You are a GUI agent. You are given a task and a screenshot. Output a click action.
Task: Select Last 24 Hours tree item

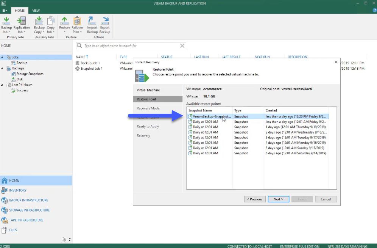click(22, 85)
